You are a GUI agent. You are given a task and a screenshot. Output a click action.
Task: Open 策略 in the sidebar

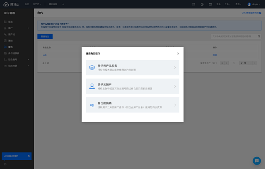(10, 41)
